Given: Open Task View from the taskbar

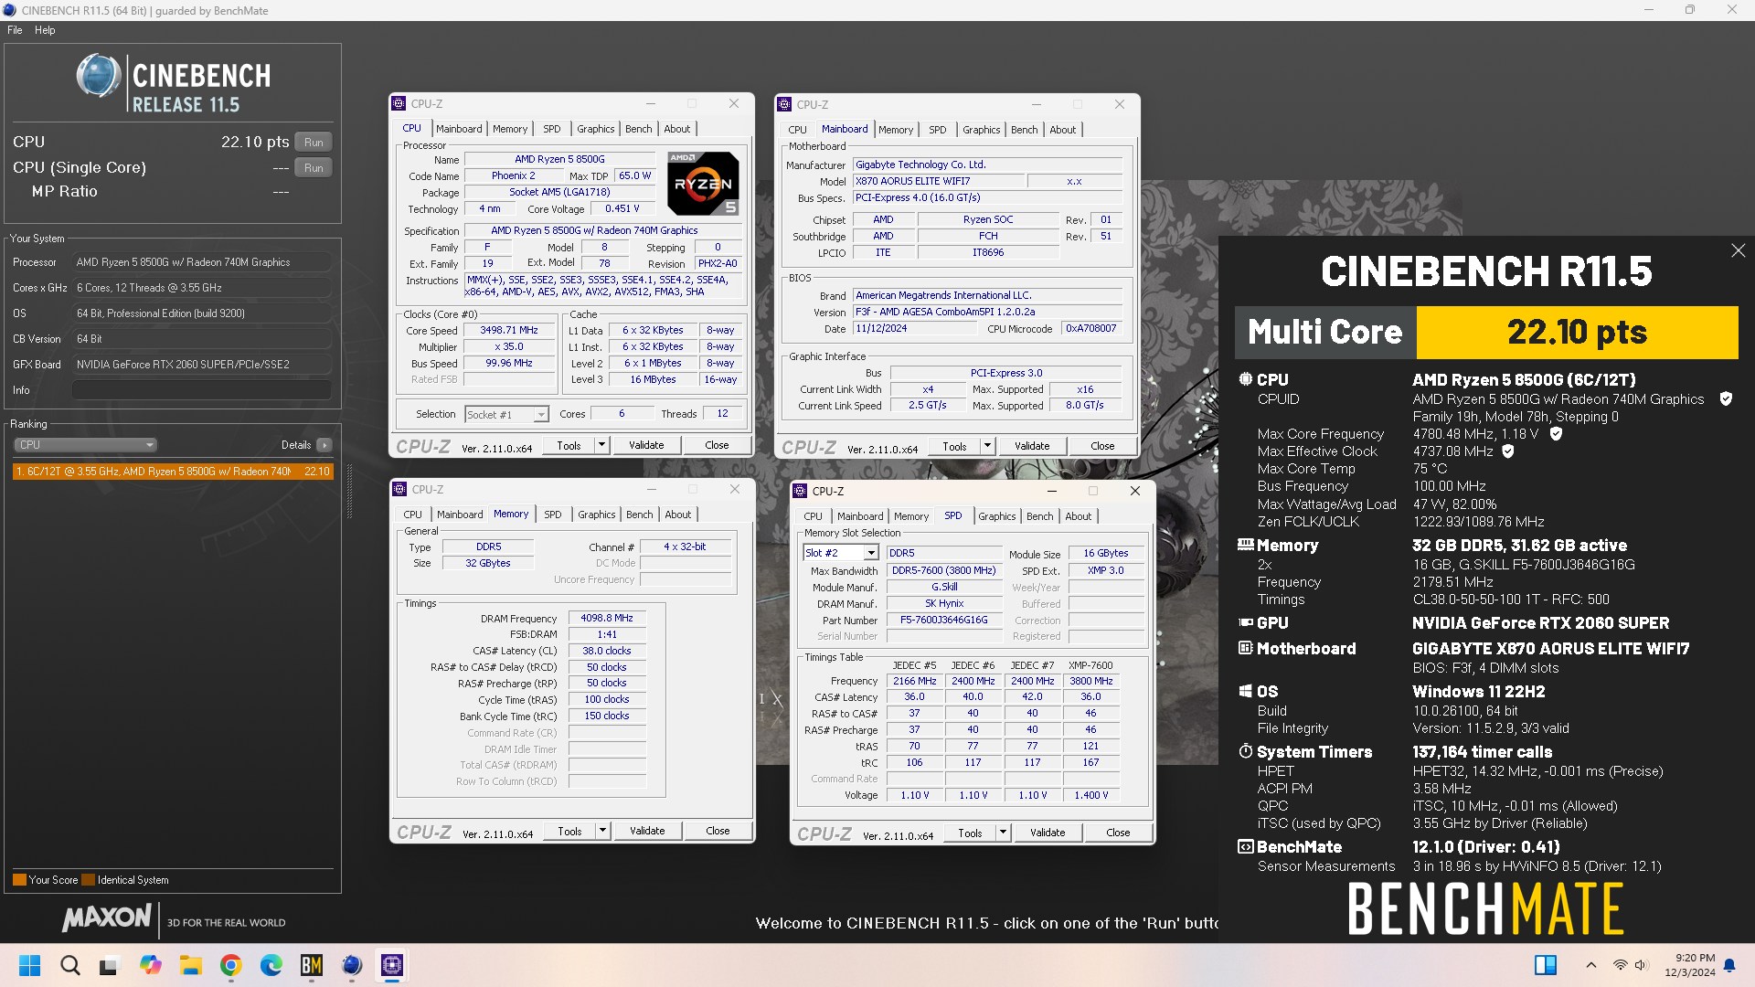Looking at the screenshot, I should 110,965.
